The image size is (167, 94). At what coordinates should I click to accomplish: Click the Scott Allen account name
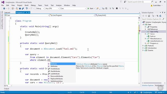pyautogui.click(x=157, y=5)
